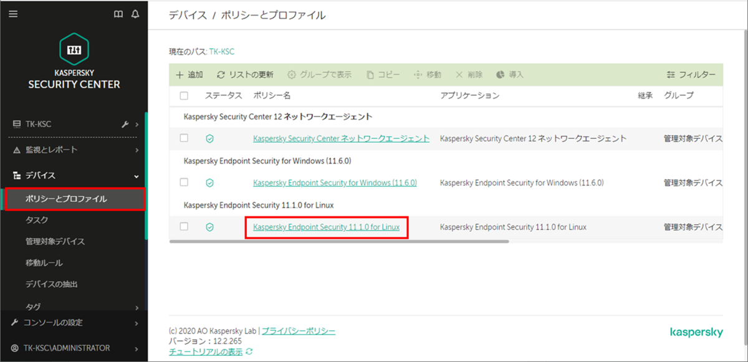Open Kaspersky Endpoint Security for Windows (11.6.0) policy
This screenshot has width=748, height=362.
[x=335, y=183]
